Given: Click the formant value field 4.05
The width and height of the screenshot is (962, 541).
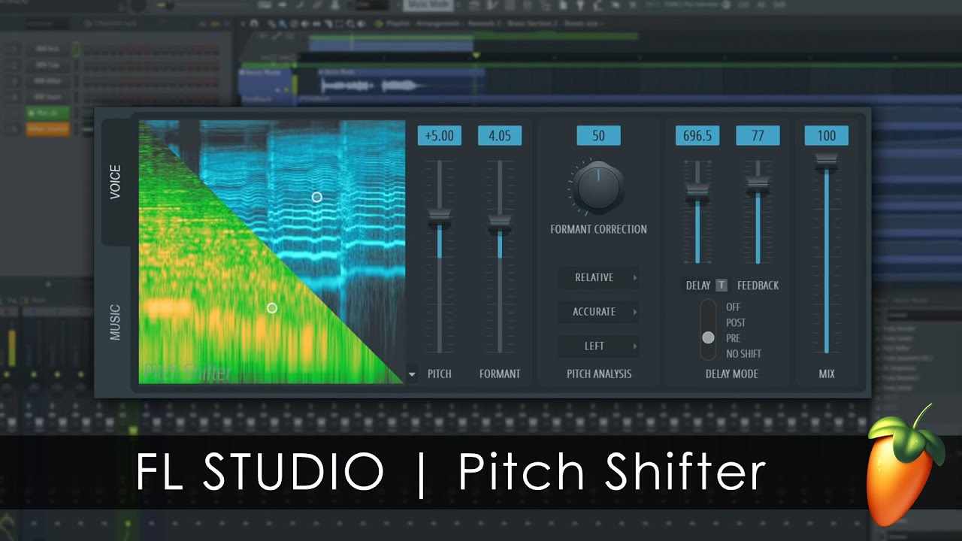Looking at the screenshot, I should (500, 136).
